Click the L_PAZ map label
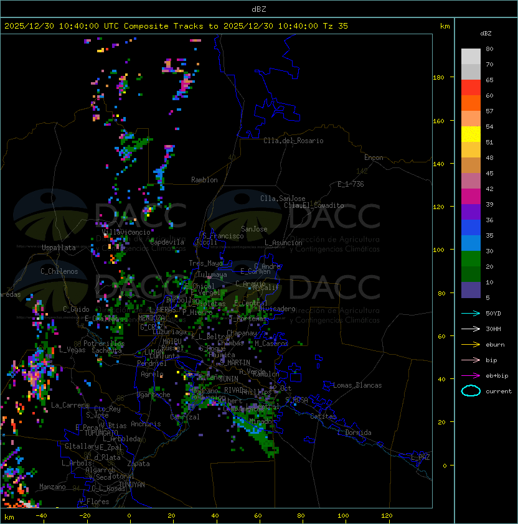 [420, 457]
